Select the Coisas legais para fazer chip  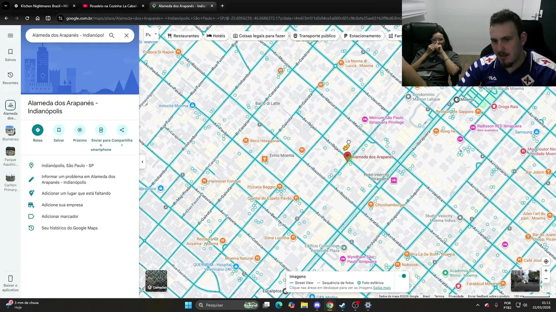point(259,36)
